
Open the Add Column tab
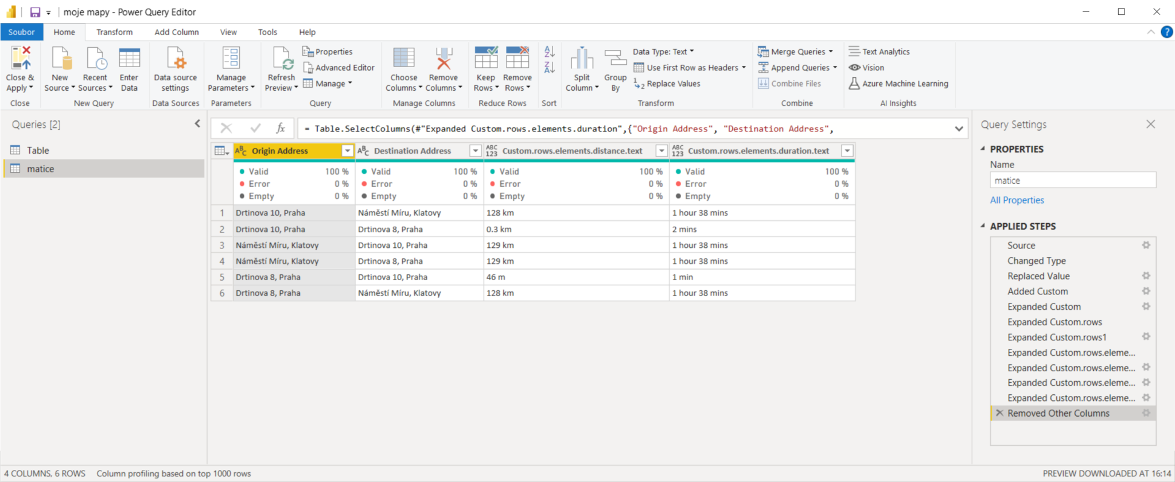point(176,32)
